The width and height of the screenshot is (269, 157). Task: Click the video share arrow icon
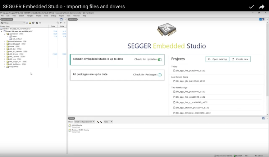point(261,6)
